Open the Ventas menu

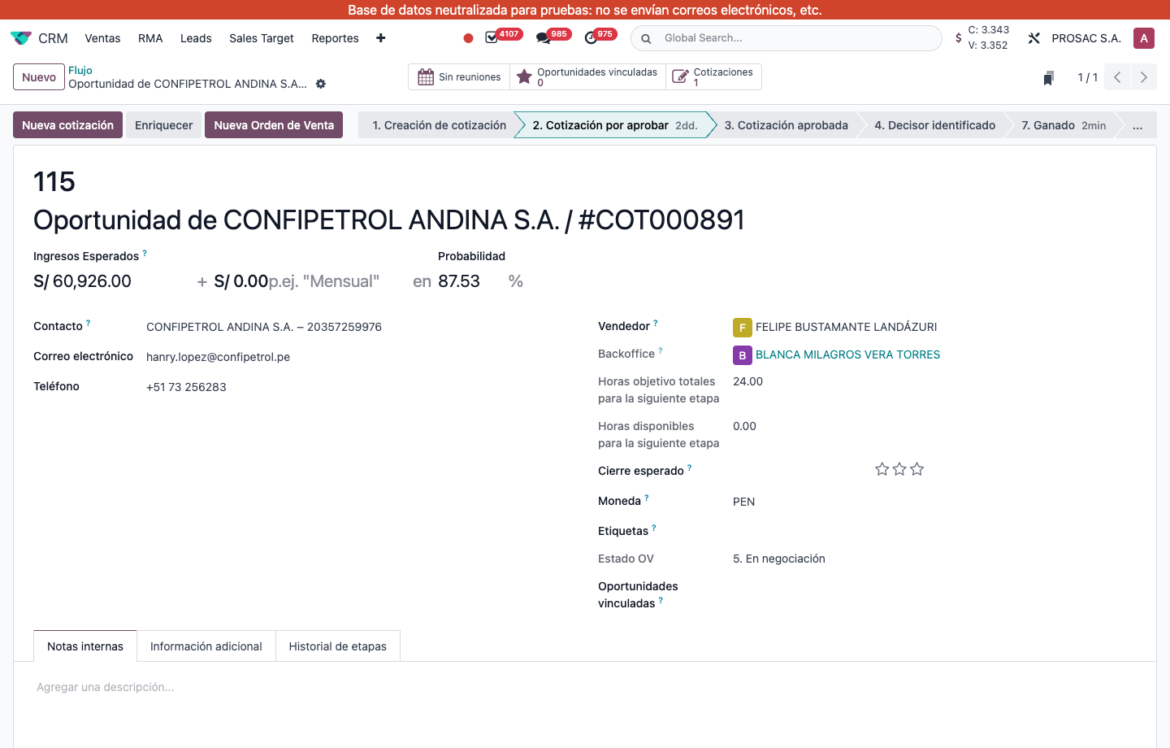point(102,38)
